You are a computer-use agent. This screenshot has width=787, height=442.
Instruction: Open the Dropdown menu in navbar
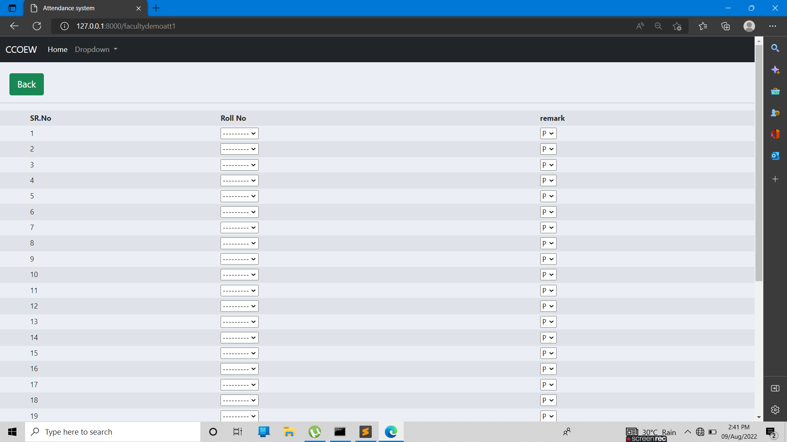(96, 50)
